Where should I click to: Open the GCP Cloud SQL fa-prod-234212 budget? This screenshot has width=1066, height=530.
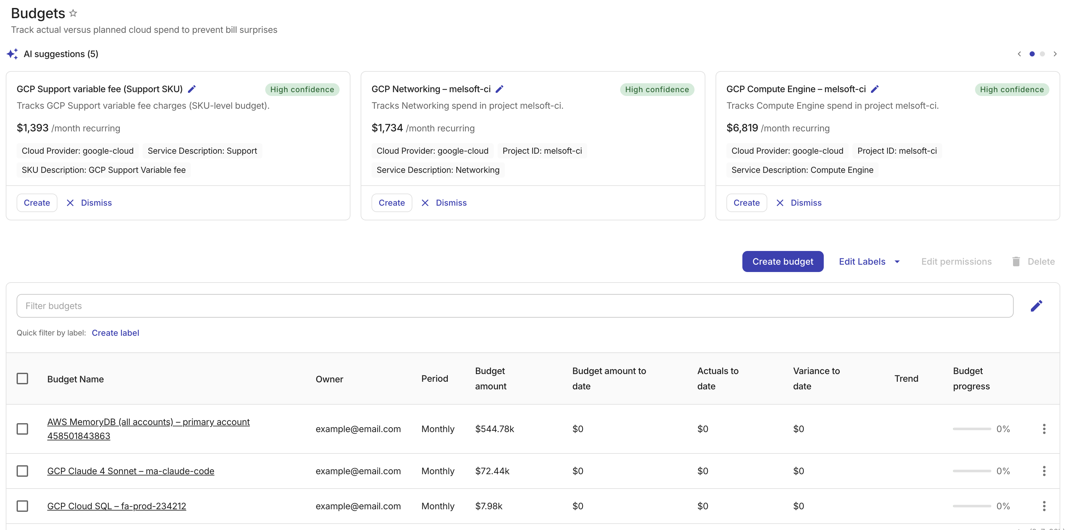[x=117, y=506]
